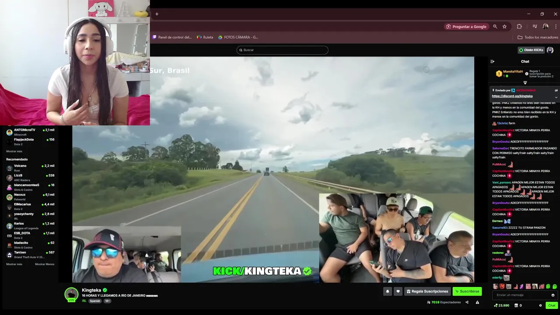This screenshot has height=315, width=560.
Task: Open the 23.990 KICKs balance icon
Action: click(501, 305)
